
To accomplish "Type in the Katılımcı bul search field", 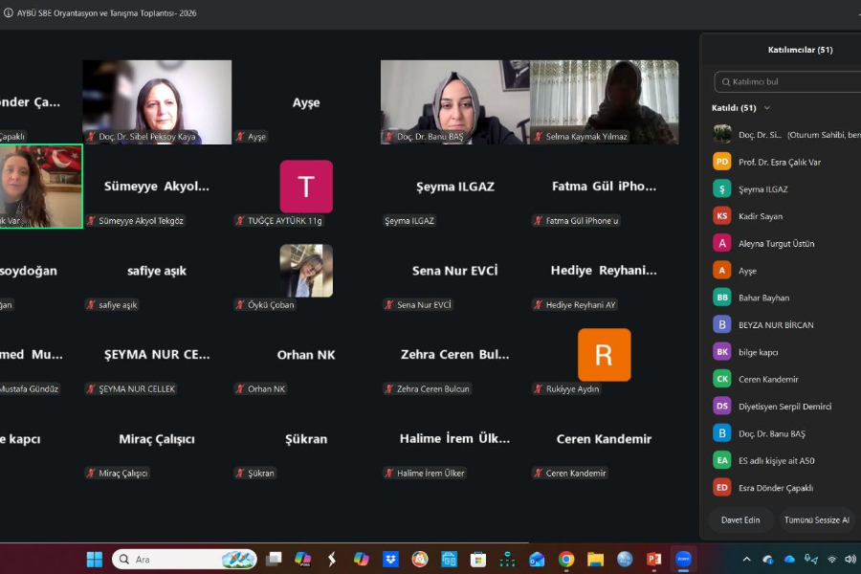I will click(x=788, y=82).
